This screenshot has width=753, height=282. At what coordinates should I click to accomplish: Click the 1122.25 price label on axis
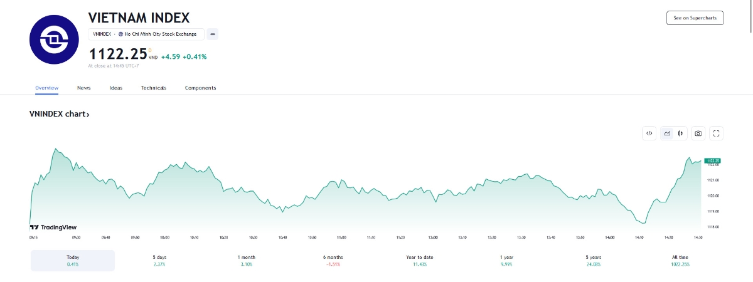point(712,161)
